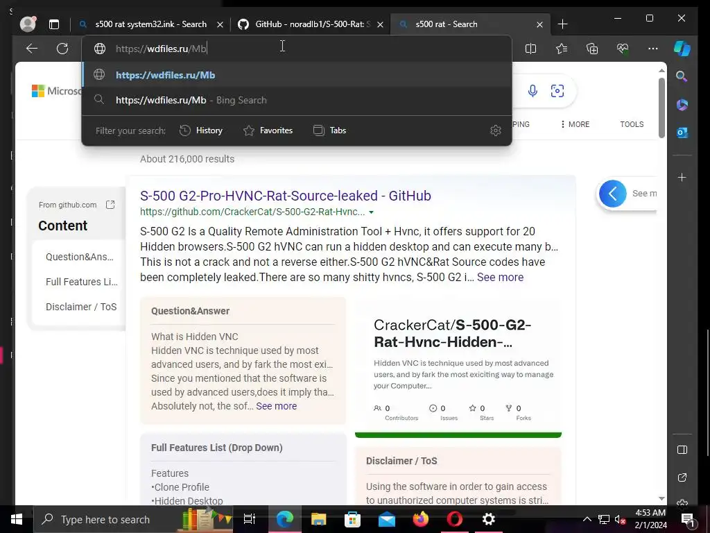Click the github.com/CrackerCat result URL
Screen dimensions: 710x533
[252, 212]
